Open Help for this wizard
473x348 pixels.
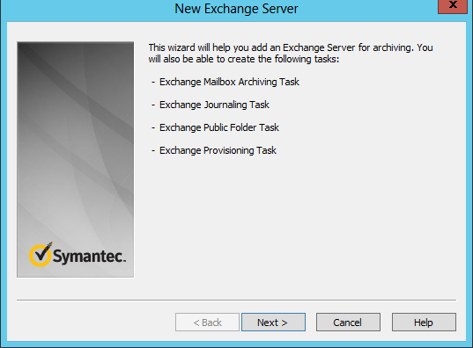click(x=424, y=323)
